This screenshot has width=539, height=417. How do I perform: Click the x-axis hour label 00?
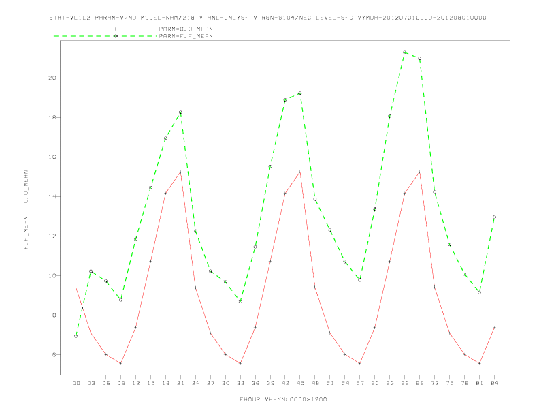[76, 383]
